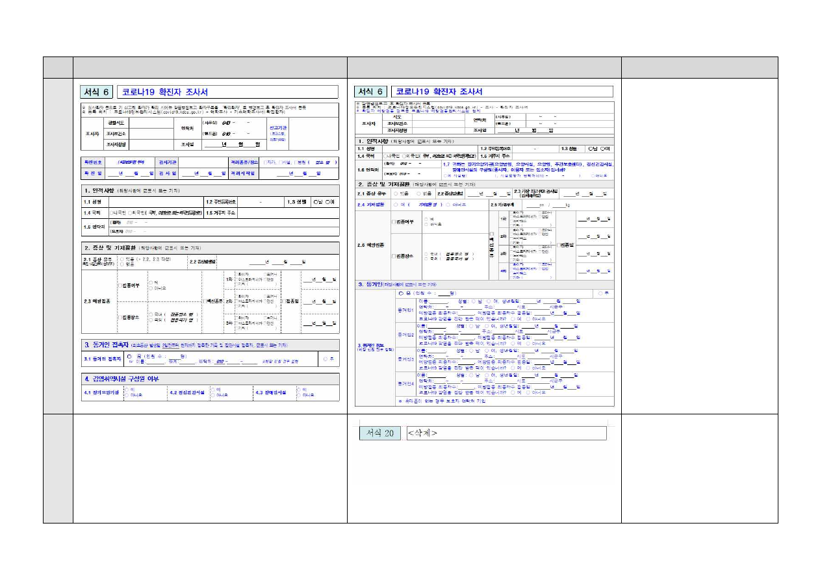Click the '2.4 기저질환' label

[x=372, y=204]
